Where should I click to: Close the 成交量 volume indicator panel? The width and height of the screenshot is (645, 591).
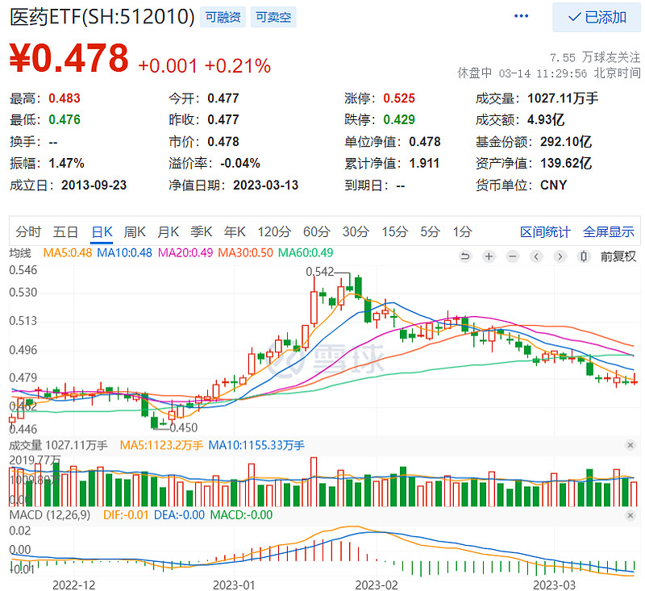(630, 445)
